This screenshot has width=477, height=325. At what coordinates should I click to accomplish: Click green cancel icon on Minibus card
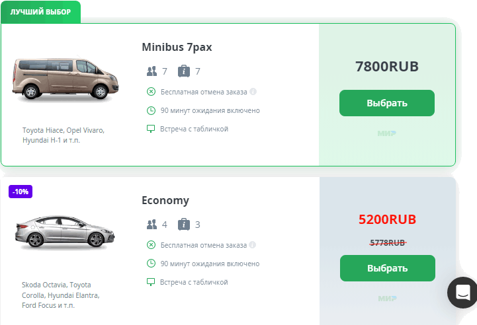point(151,92)
